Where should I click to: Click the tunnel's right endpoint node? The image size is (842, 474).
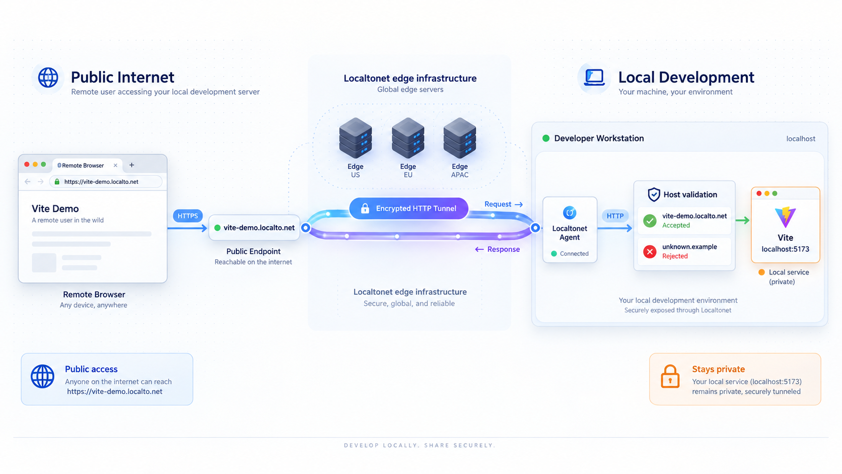(x=535, y=228)
